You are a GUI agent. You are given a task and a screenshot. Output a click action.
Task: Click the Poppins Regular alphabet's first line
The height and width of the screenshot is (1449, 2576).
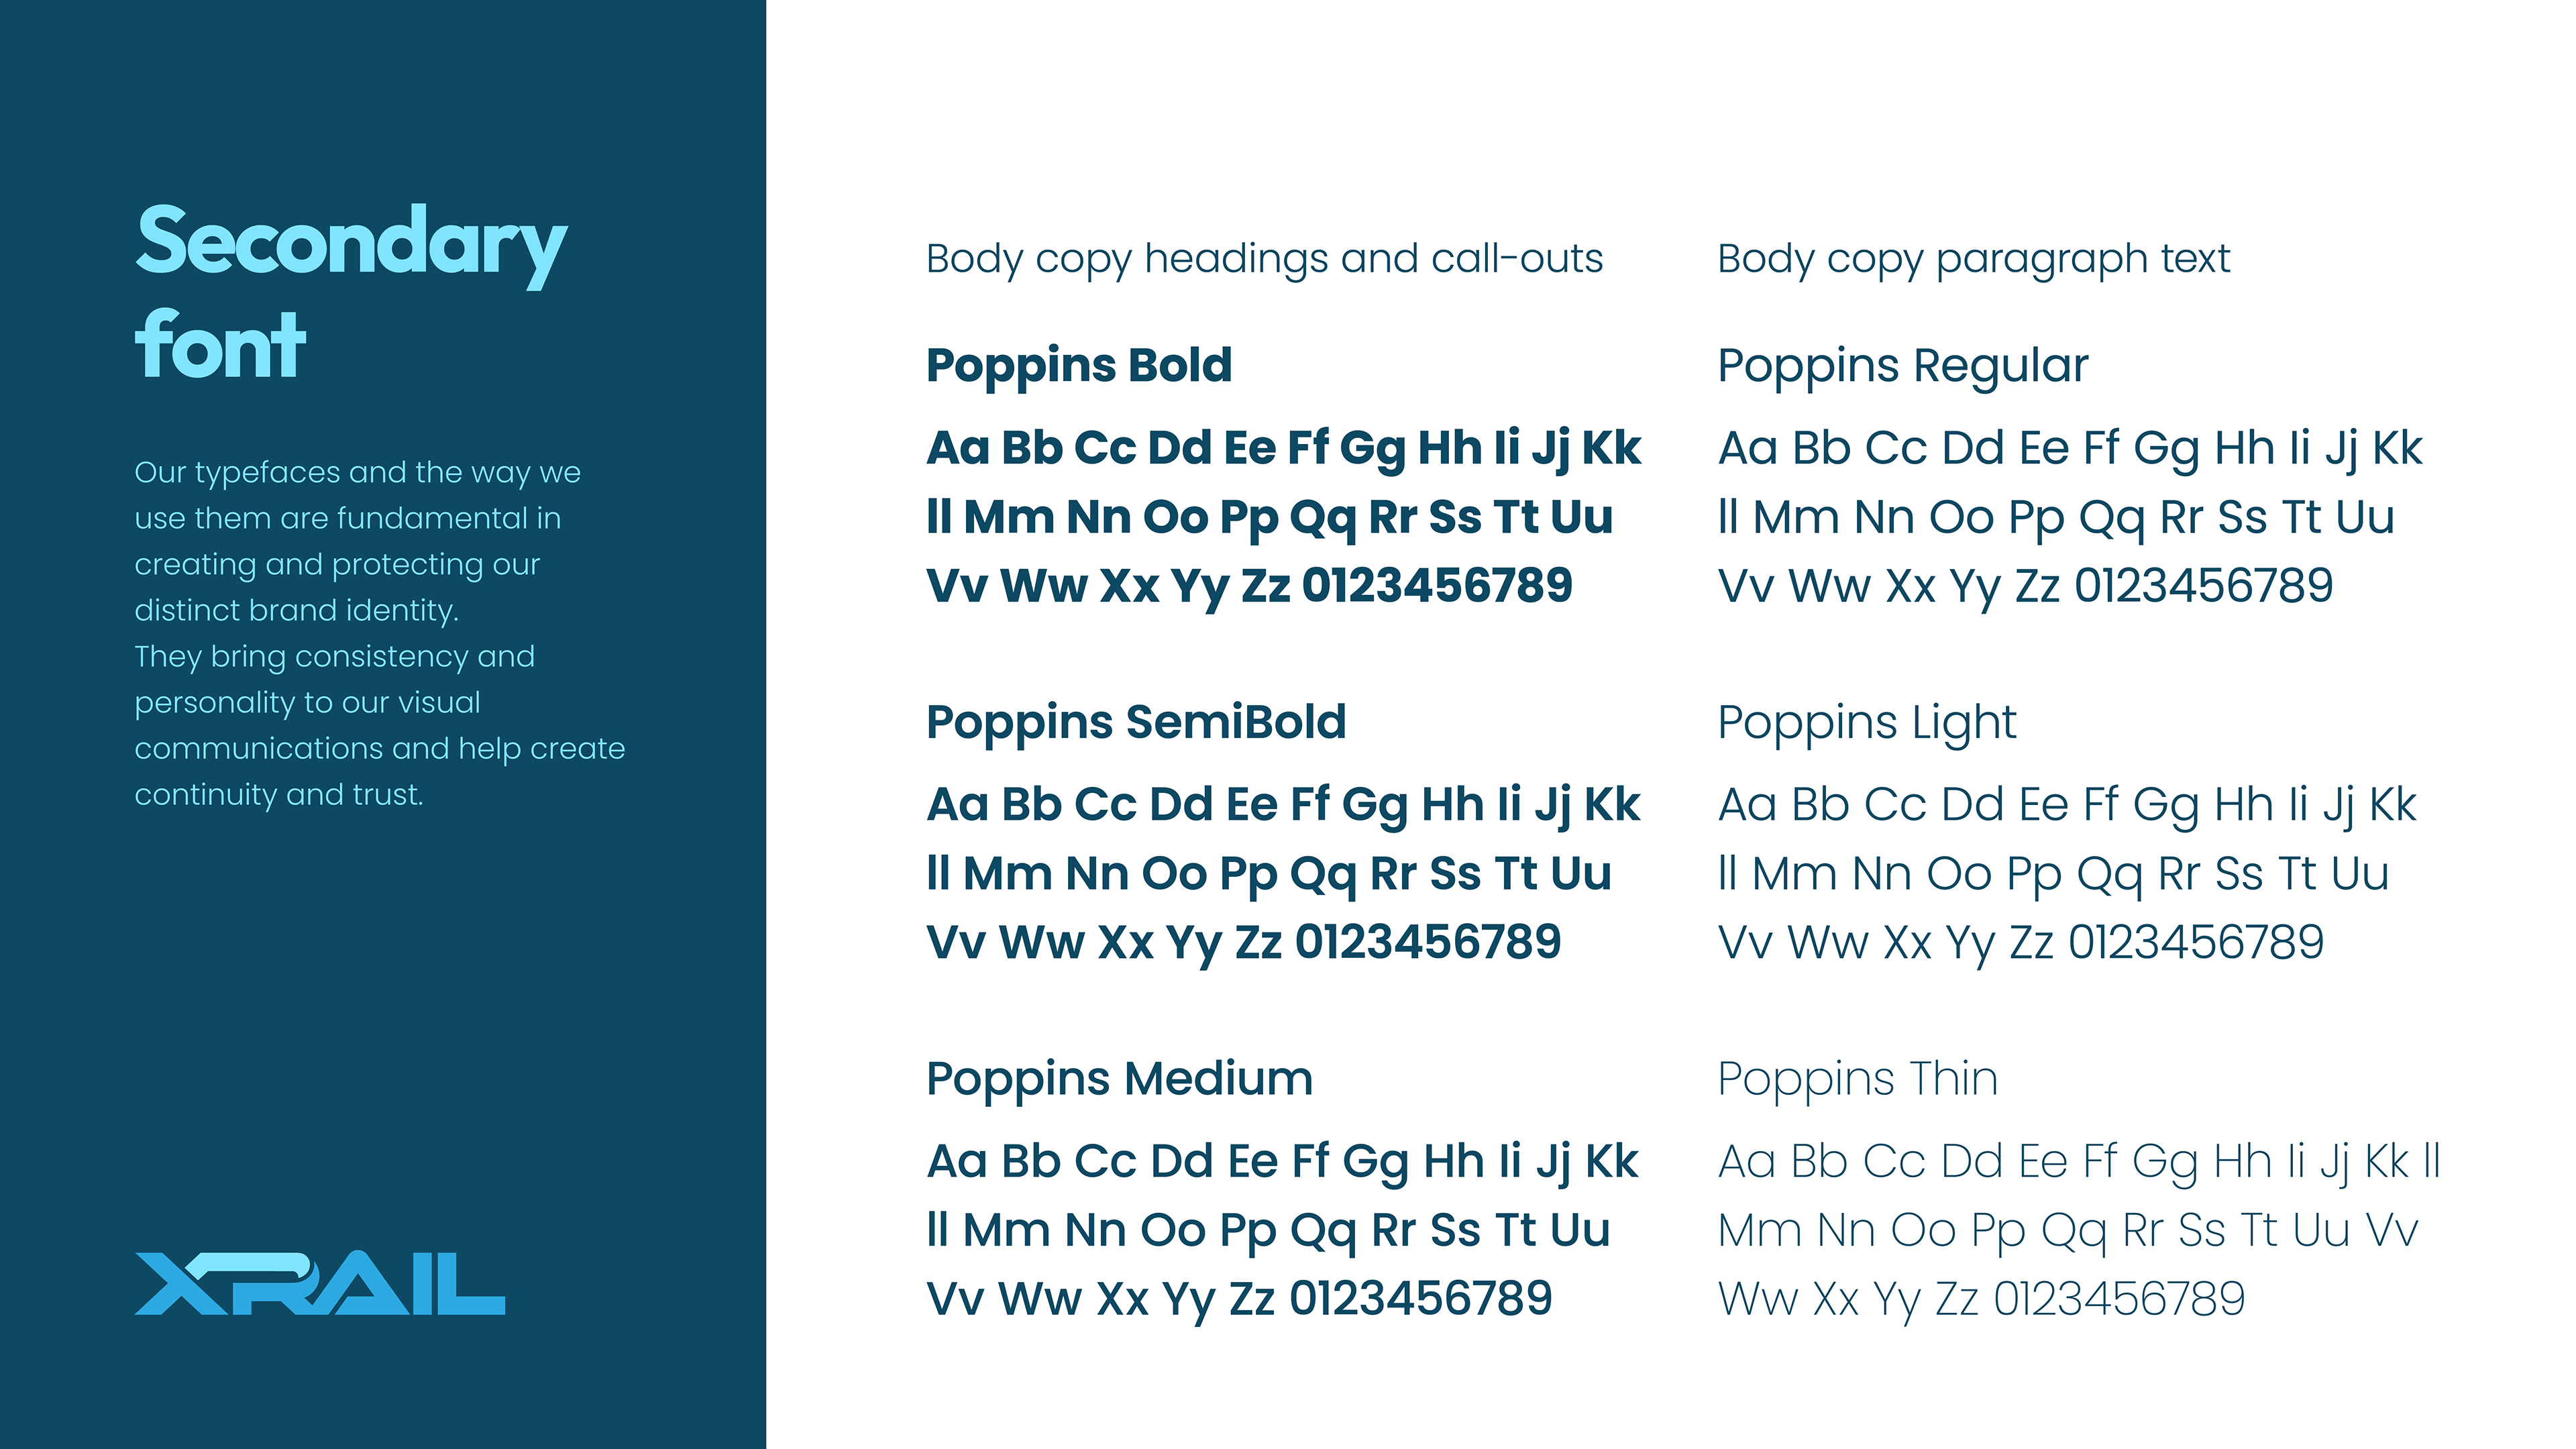pyautogui.click(x=2070, y=449)
